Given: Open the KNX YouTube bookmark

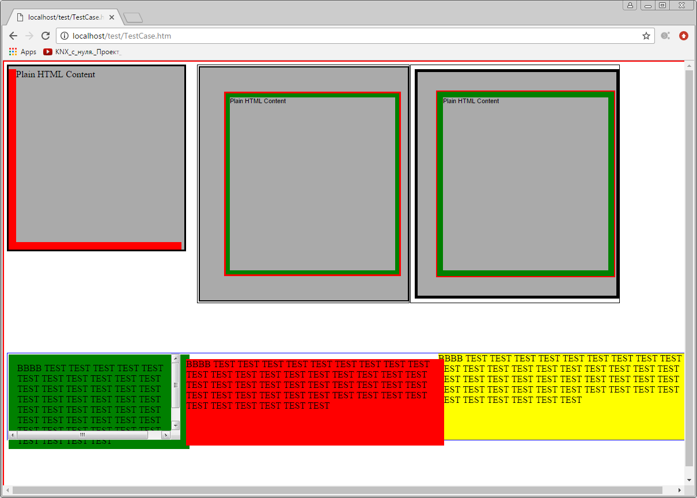Looking at the screenshot, I should point(82,52).
